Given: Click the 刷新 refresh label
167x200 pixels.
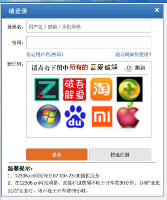Looking at the screenshot, I should (140, 68).
